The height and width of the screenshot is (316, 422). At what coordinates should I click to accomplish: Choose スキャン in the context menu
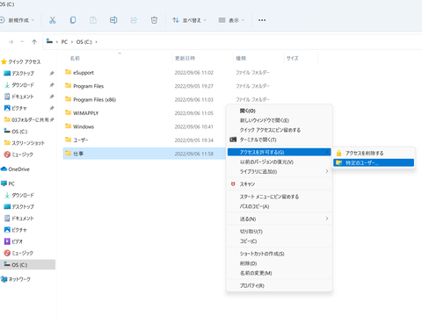[x=280, y=184]
